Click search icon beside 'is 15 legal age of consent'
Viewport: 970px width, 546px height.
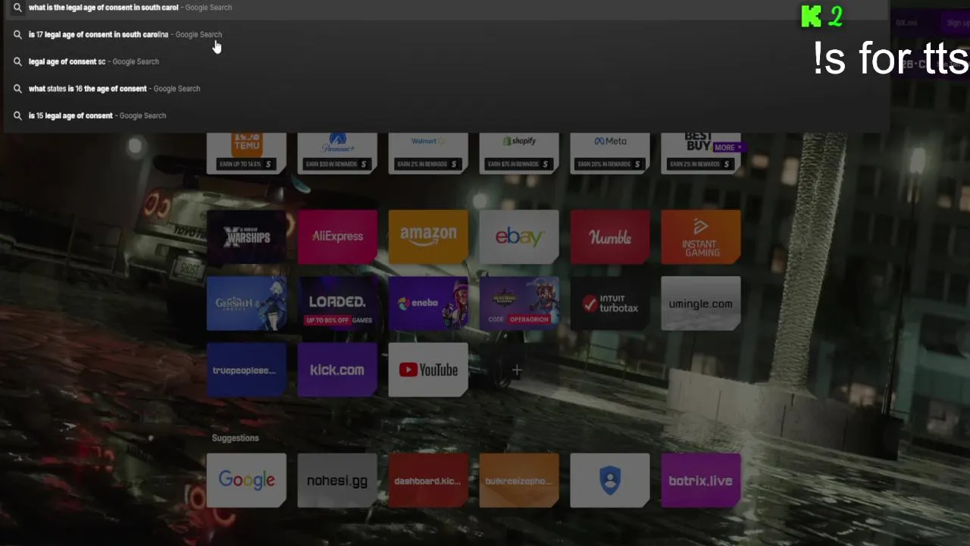pos(17,116)
